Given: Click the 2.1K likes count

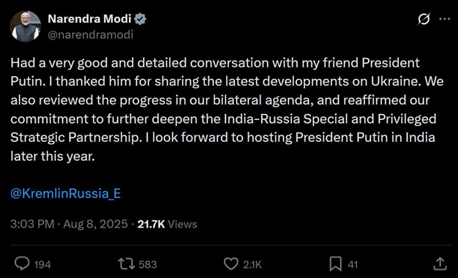Looking at the screenshot, I should (252, 265).
